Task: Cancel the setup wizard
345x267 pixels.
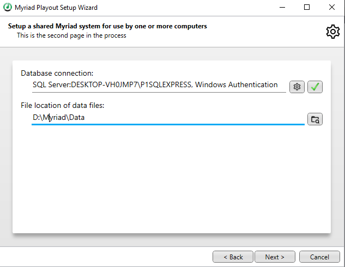Action: [319, 257]
